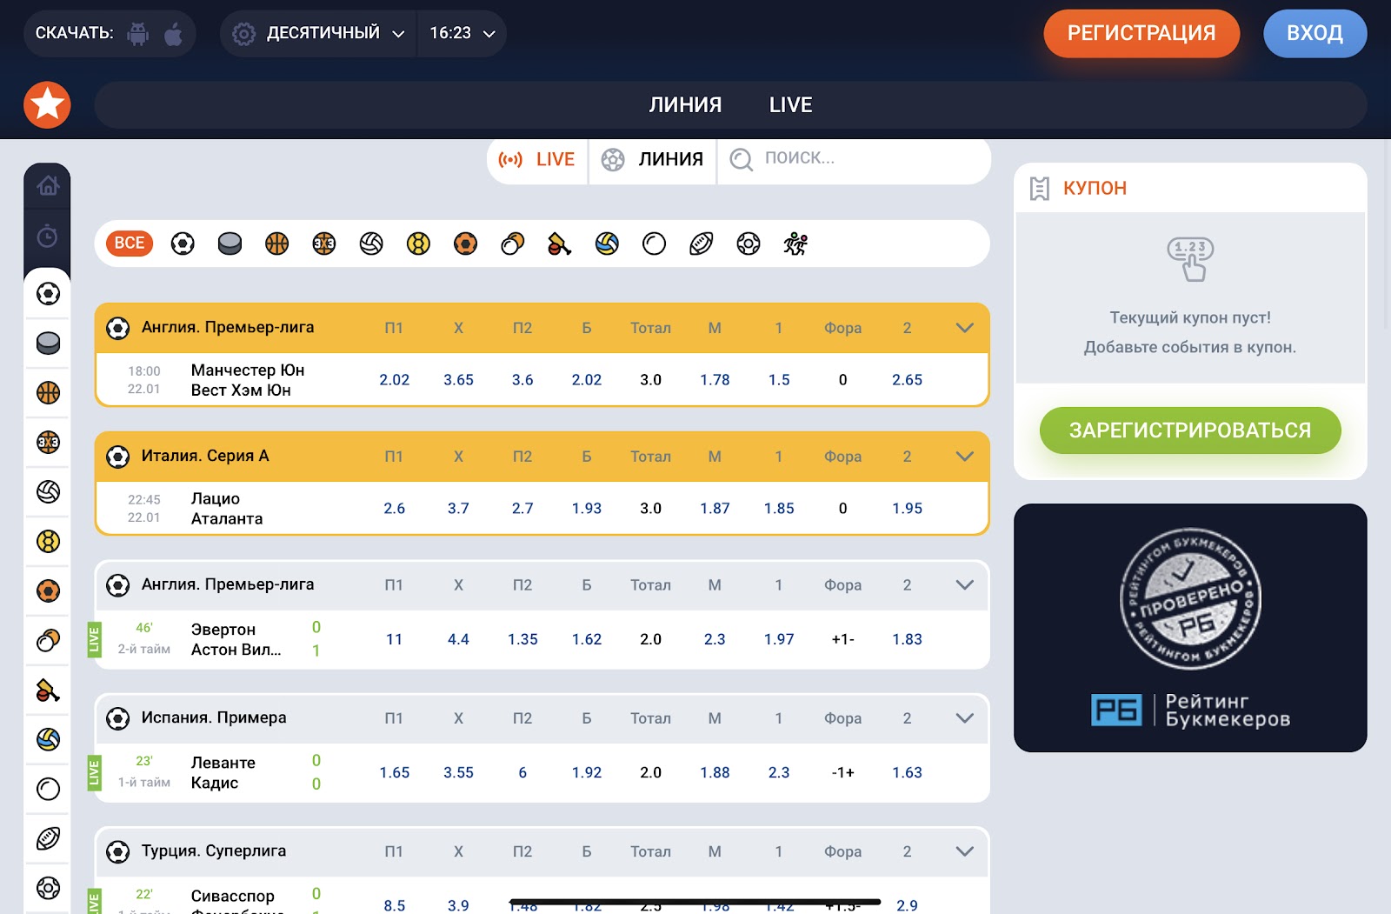This screenshot has width=1391, height=914.
Task: Collapse the Турция. Суперлига section
Action: click(x=964, y=851)
